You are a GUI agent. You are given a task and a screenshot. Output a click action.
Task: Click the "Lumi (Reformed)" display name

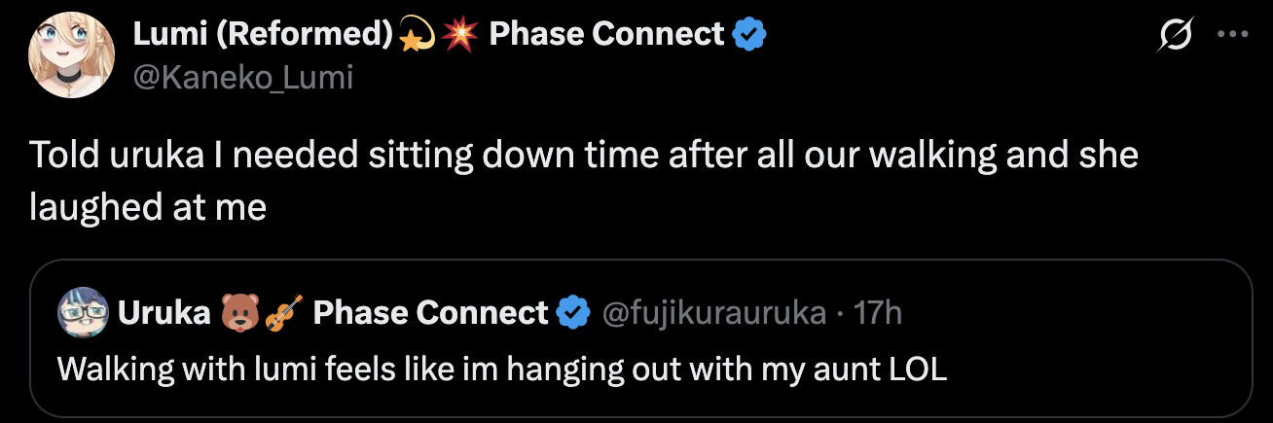[261, 35]
